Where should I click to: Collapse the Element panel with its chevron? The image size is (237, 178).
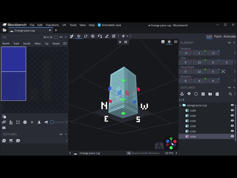click(x=234, y=43)
